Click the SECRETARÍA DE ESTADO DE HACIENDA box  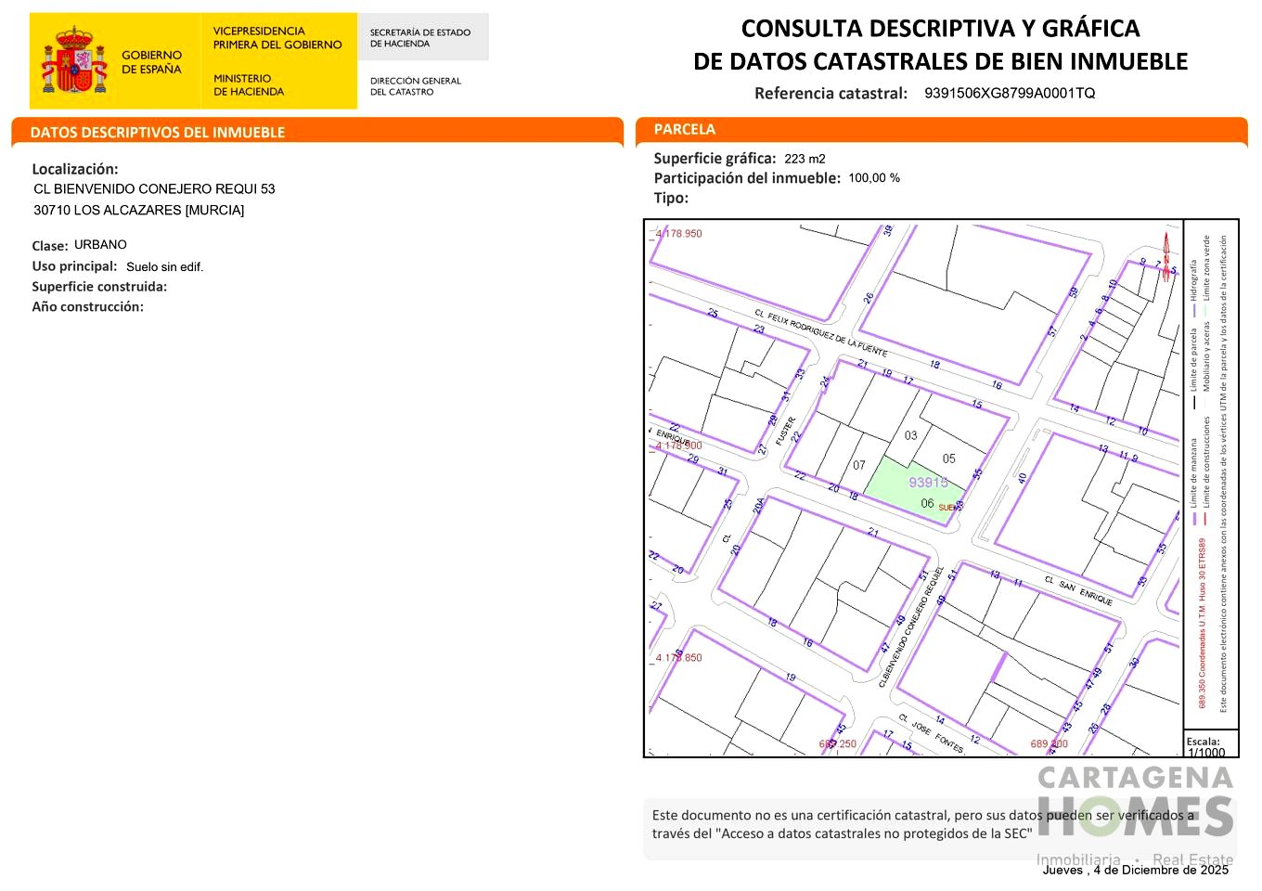tap(423, 36)
